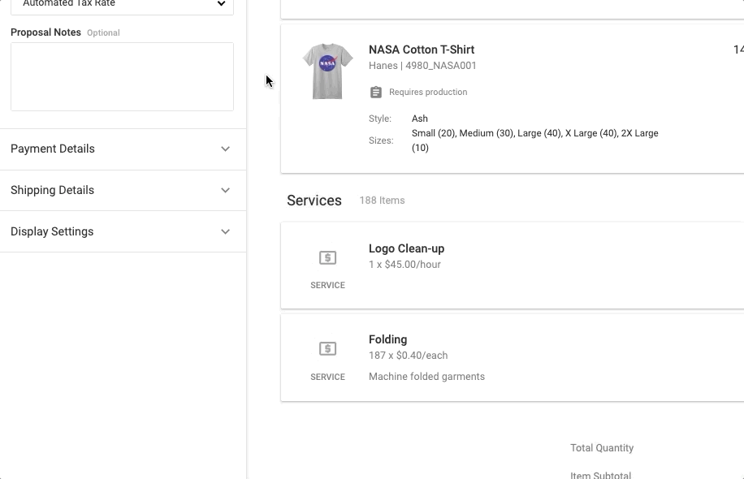Viewport: 744px width, 479px height.
Task: Click the shirt sizes breakdown text
Action: click(534, 140)
